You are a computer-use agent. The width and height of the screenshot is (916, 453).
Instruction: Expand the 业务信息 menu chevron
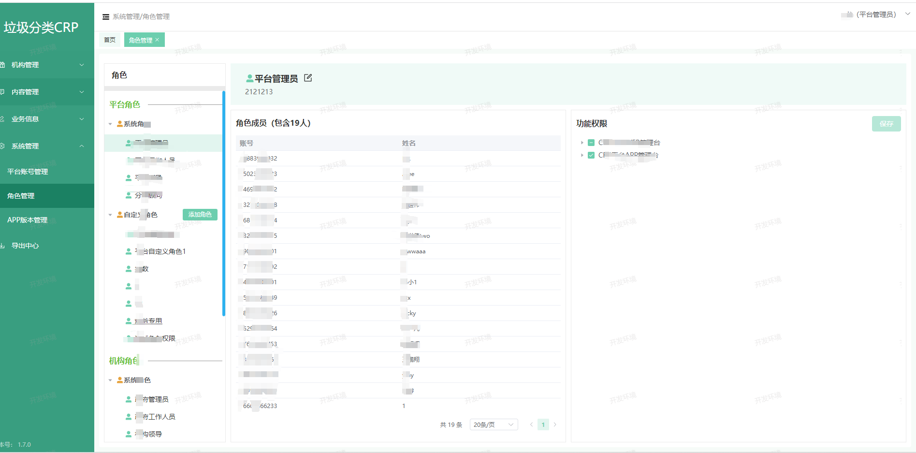pos(82,119)
